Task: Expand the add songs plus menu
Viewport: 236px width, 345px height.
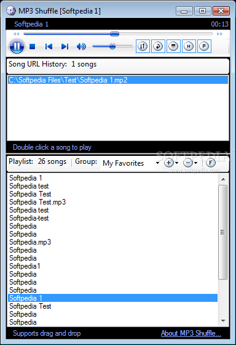Action: (x=171, y=163)
